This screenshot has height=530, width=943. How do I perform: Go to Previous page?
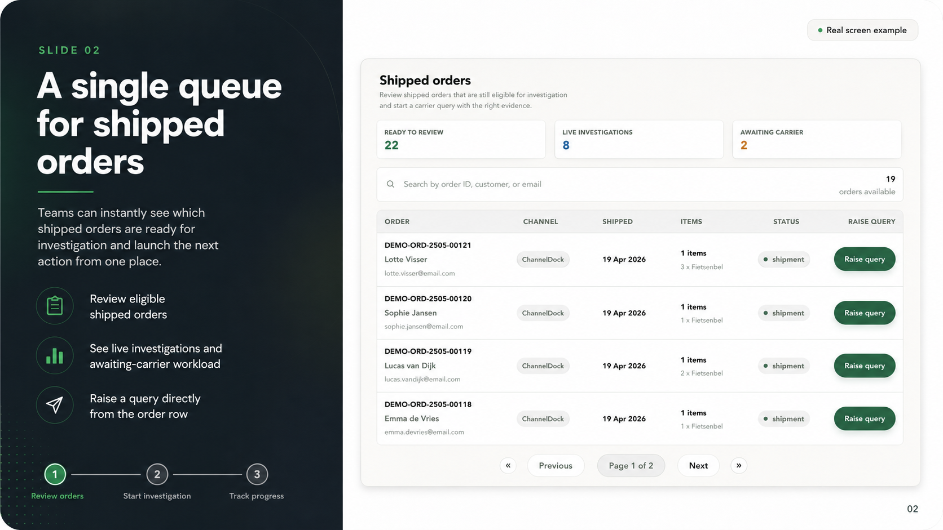tap(556, 465)
